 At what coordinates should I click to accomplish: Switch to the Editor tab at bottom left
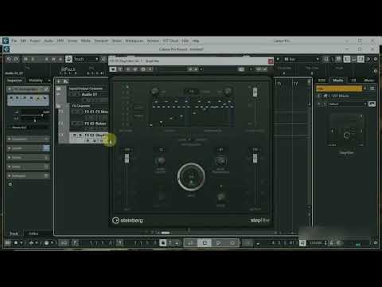coord(33,234)
